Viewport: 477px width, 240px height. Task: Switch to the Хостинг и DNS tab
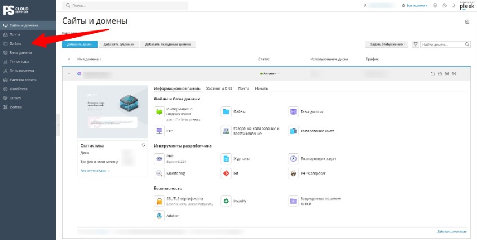point(219,88)
